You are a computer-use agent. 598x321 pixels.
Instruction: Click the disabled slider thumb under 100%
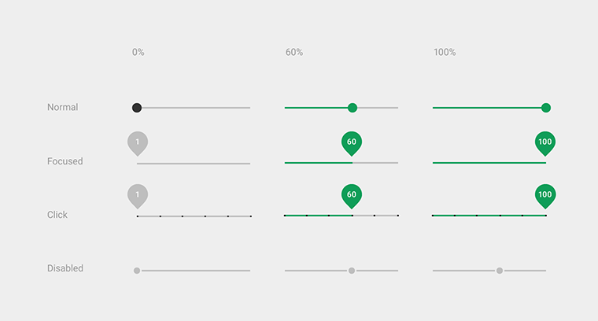[500, 271]
